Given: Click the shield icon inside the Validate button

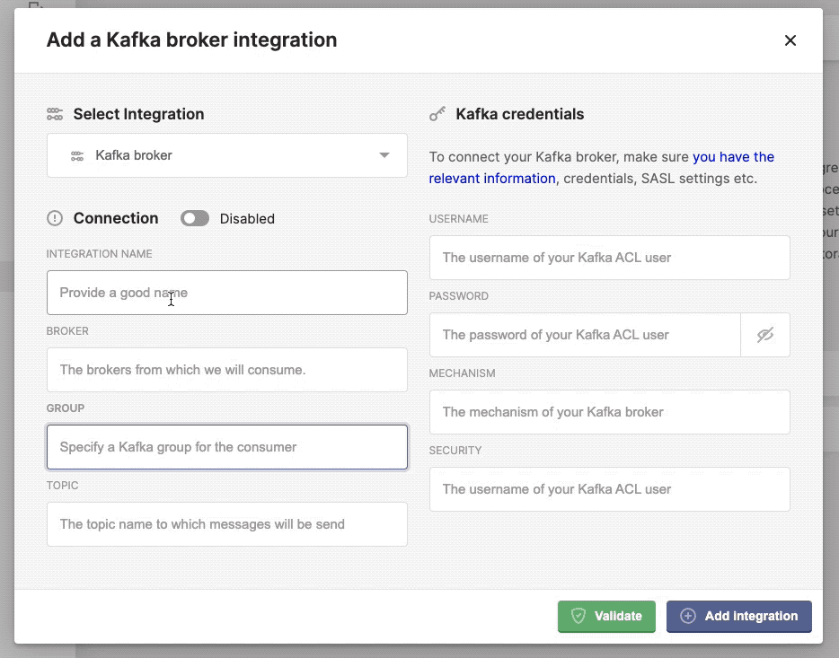Looking at the screenshot, I should (x=579, y=617).
